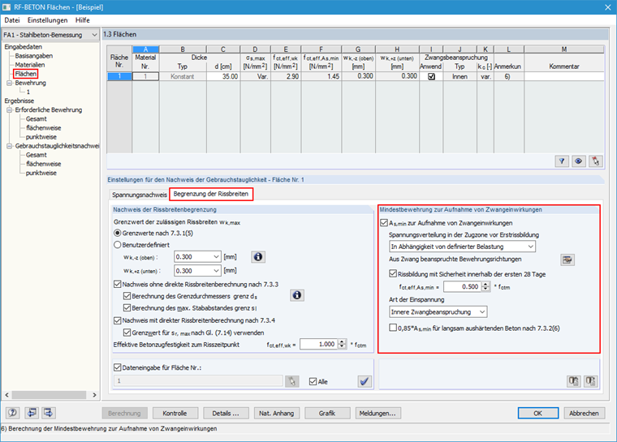Click the d [cm] cell value 35.00
The width and height of the screenshot is (617, 442).
click(x=223, y=76)
